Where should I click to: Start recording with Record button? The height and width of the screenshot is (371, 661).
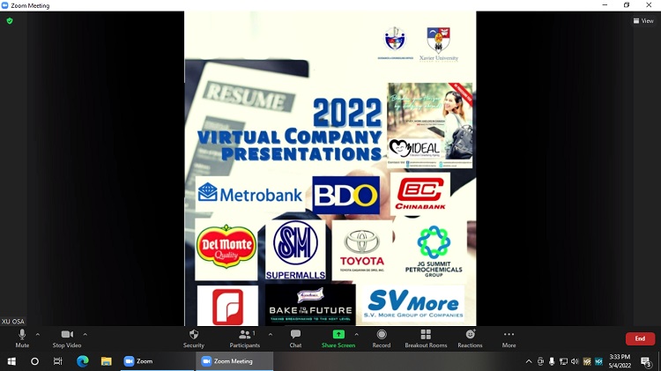[382, 338]
